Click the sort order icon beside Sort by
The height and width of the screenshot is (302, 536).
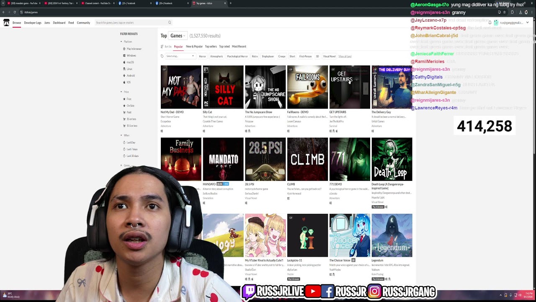coord(162,47)
